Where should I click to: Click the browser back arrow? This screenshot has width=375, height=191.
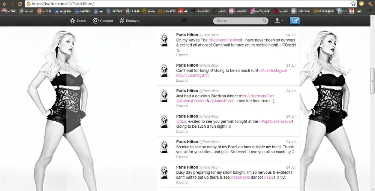(x=4, y=4)
